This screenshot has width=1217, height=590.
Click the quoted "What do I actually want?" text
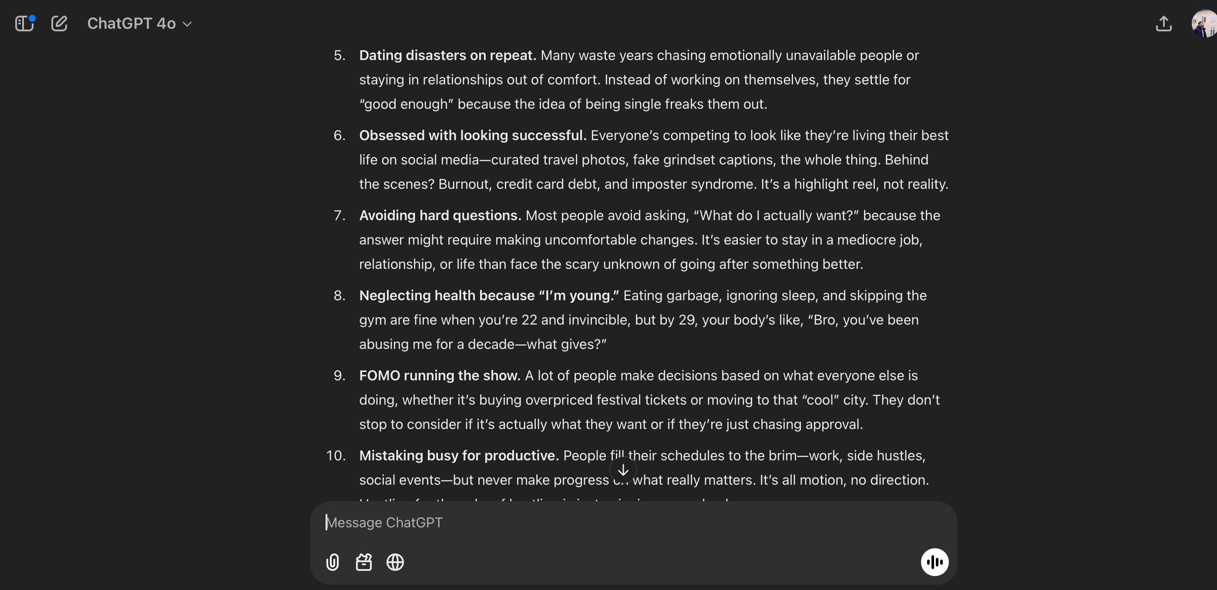coord(775,215)
